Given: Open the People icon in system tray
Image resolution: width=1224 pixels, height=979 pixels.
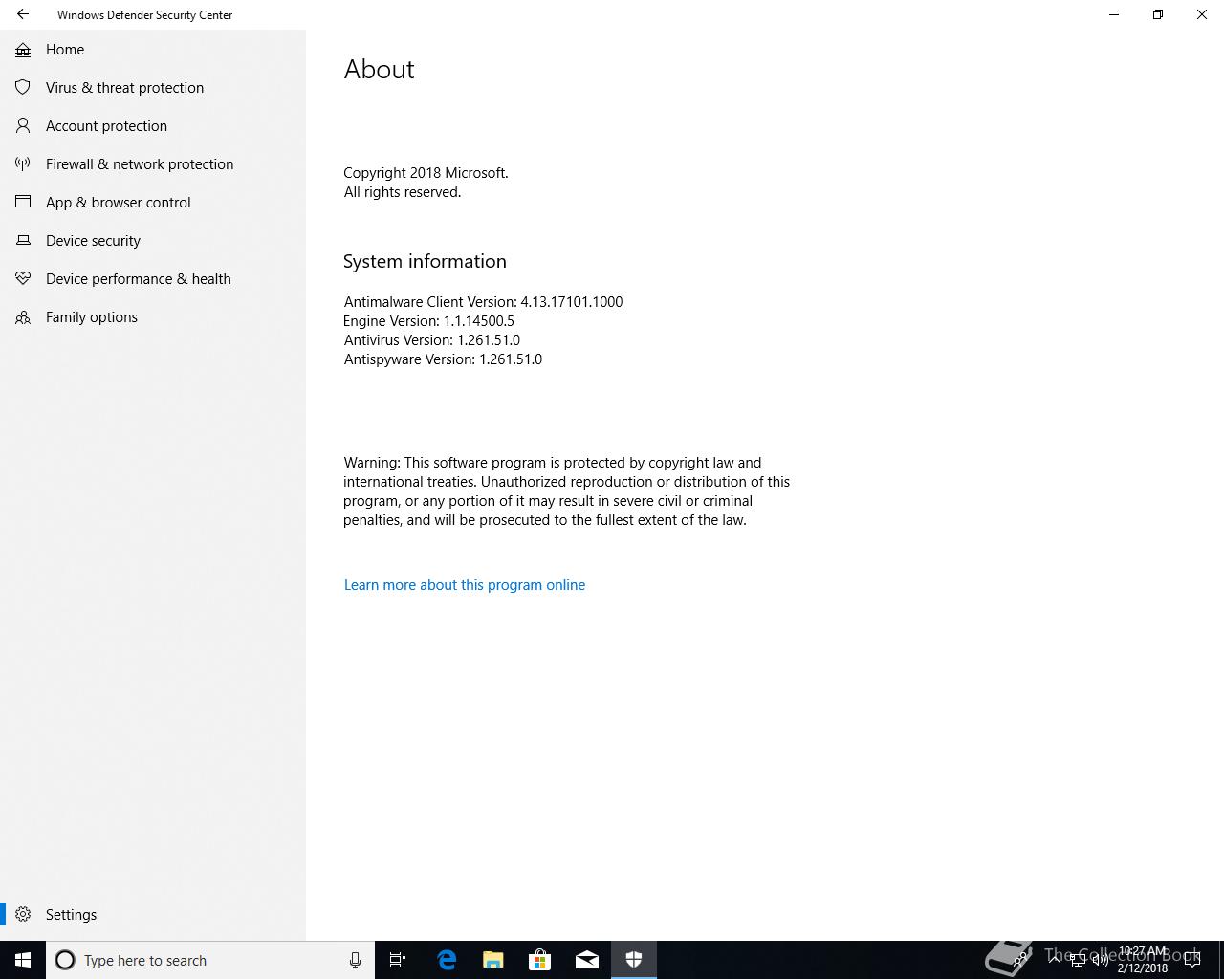Looking at the screenshot, I should pos(1021,960).
